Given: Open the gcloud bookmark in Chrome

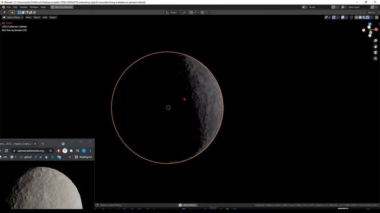Looking at the screenshot, I should (x=26, y=157).
